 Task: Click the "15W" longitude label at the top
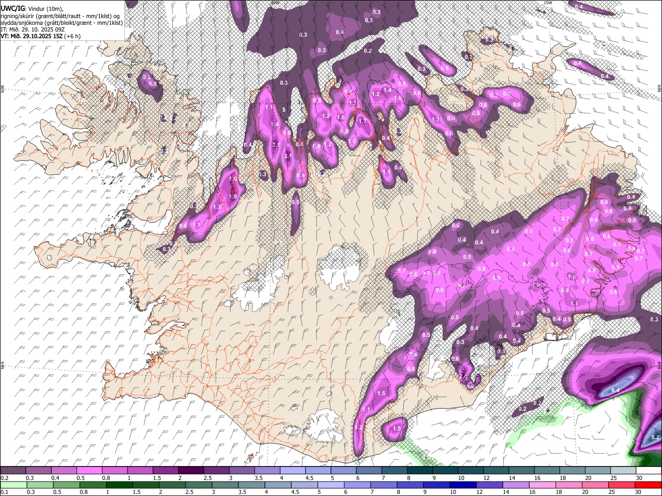pos(548,3)
